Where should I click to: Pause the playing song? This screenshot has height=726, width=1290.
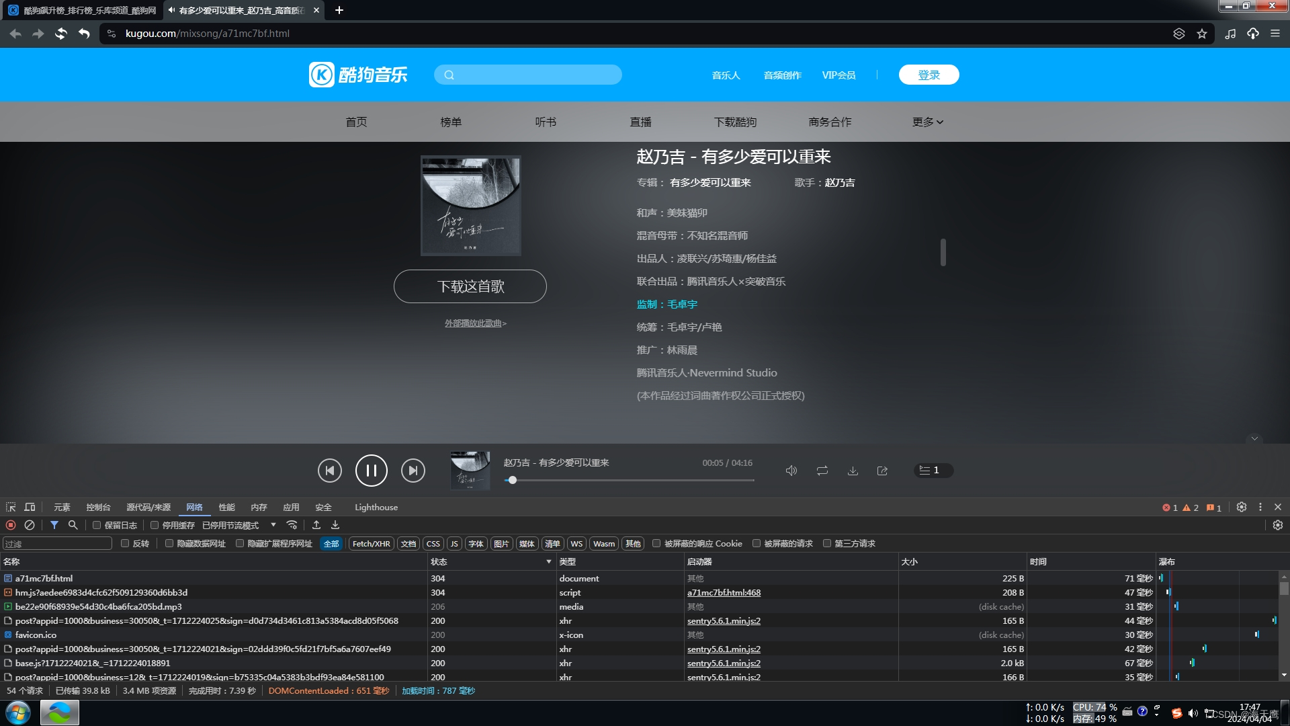(x=371, y=470)
